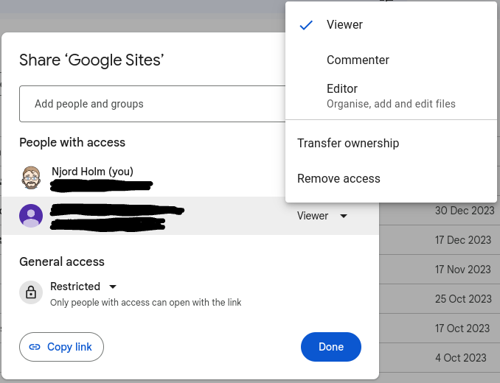Select the Viewer role option
Image resolution: width=500 pixels, height=383 pixels.
391,24
